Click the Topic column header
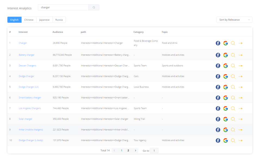This screenshot has width=261, height=159. pyautogui.click(x=165, y=32)
